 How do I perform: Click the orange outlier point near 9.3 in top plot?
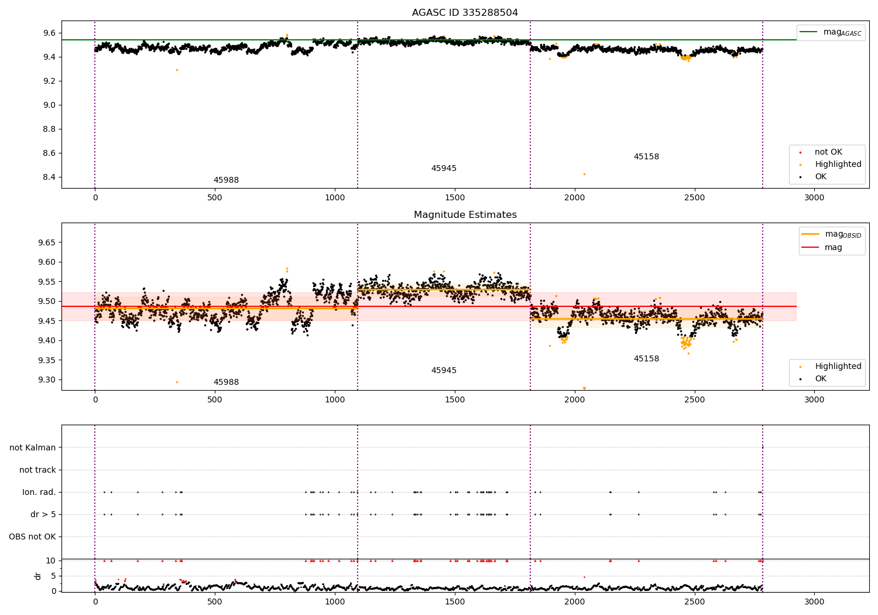[x=177, y=70]
